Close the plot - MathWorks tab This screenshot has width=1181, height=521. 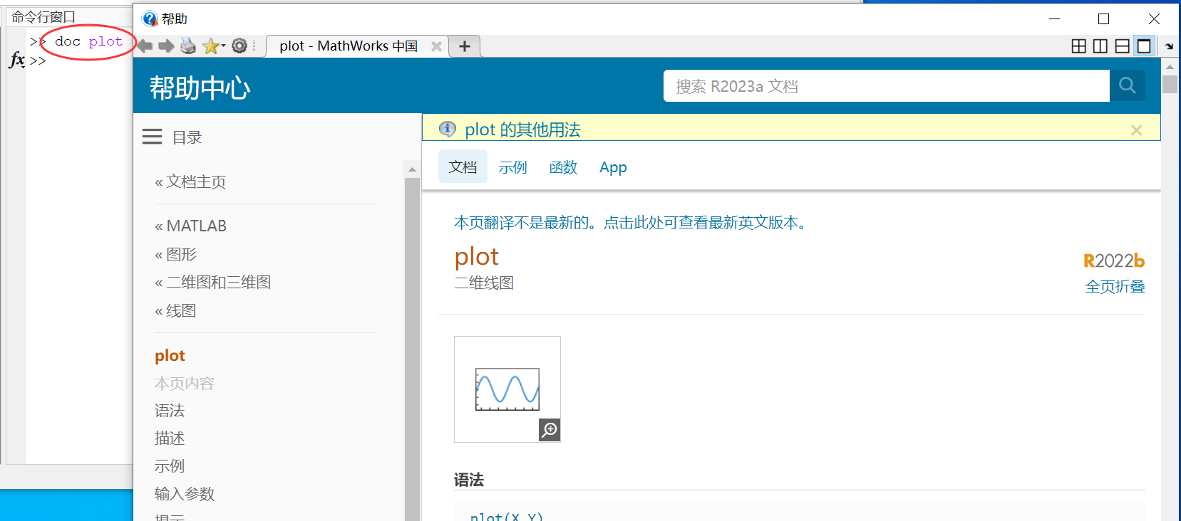click(x=436, y=46)
